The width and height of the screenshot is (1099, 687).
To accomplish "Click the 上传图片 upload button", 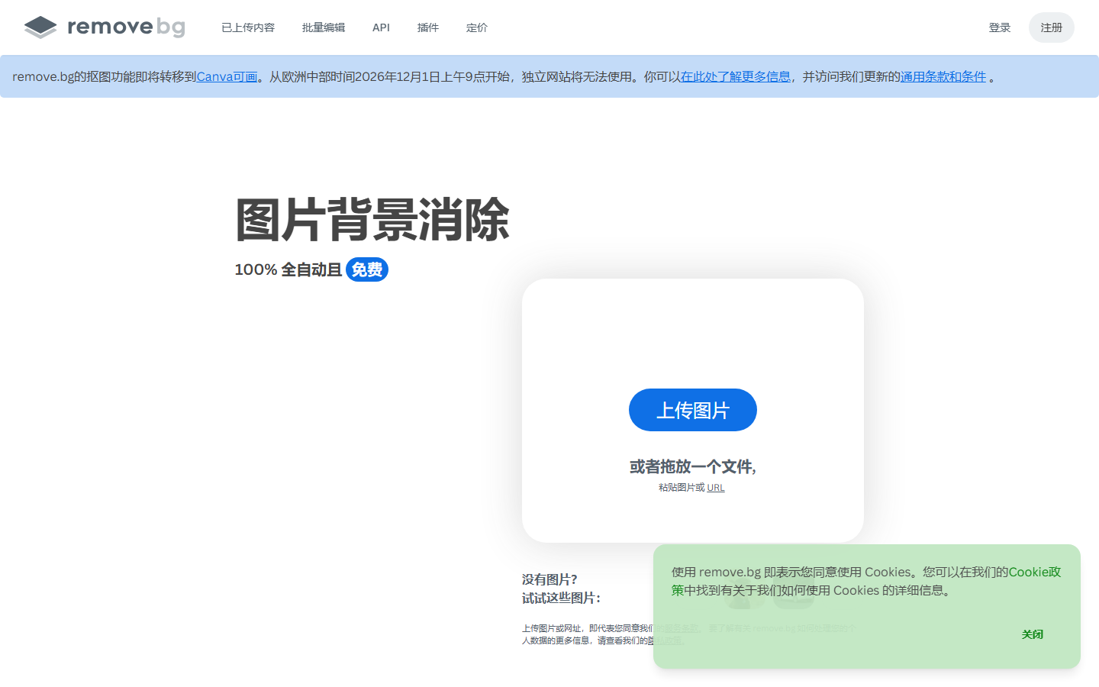I will 693,410.
